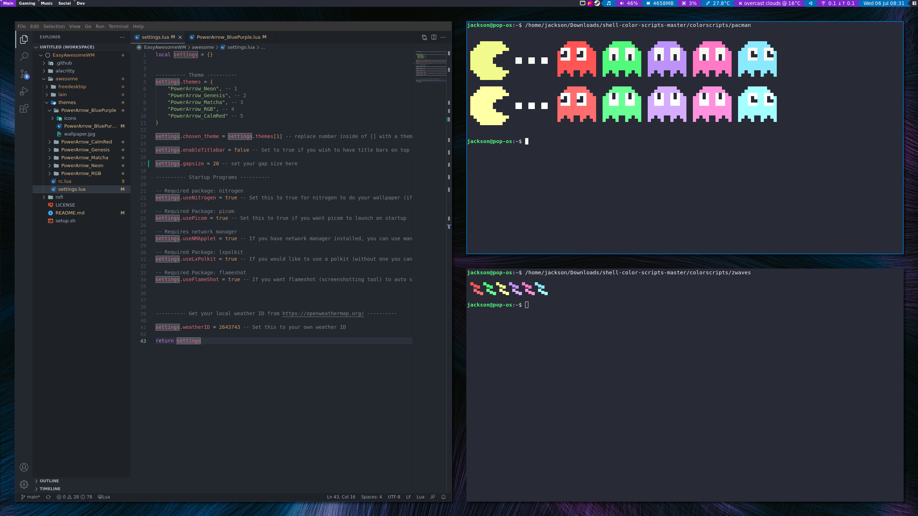Switch to PowerArrow_BluePurple.lua tab
The image size is (918, 516).
[x=228, y=37]
